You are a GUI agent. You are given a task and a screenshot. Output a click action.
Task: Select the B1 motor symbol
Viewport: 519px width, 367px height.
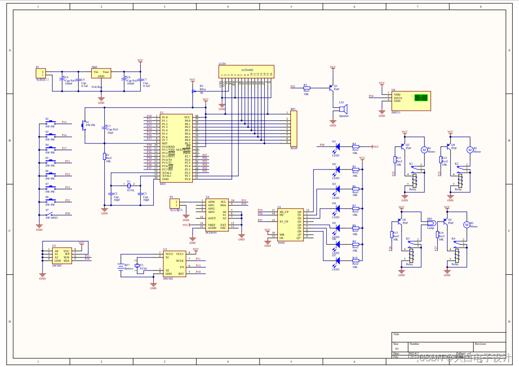click(x=424, y=150)
